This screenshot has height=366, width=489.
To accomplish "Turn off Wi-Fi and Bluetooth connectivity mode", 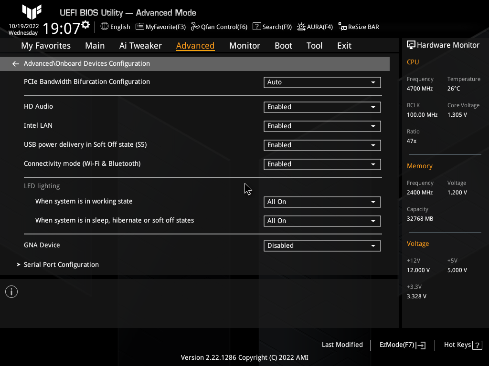I will click(x=322, y=164).
